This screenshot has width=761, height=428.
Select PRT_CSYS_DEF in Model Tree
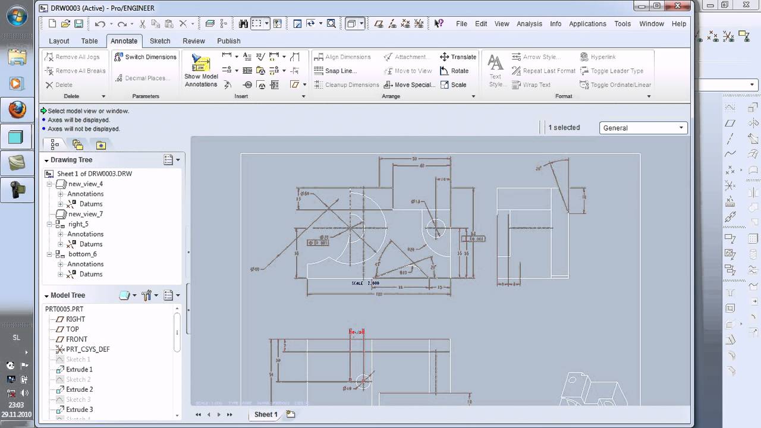click(x=87, y=350)
